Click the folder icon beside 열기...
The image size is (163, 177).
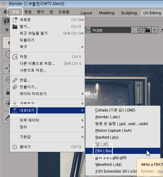pyautogui.click(x=15, y=26)
